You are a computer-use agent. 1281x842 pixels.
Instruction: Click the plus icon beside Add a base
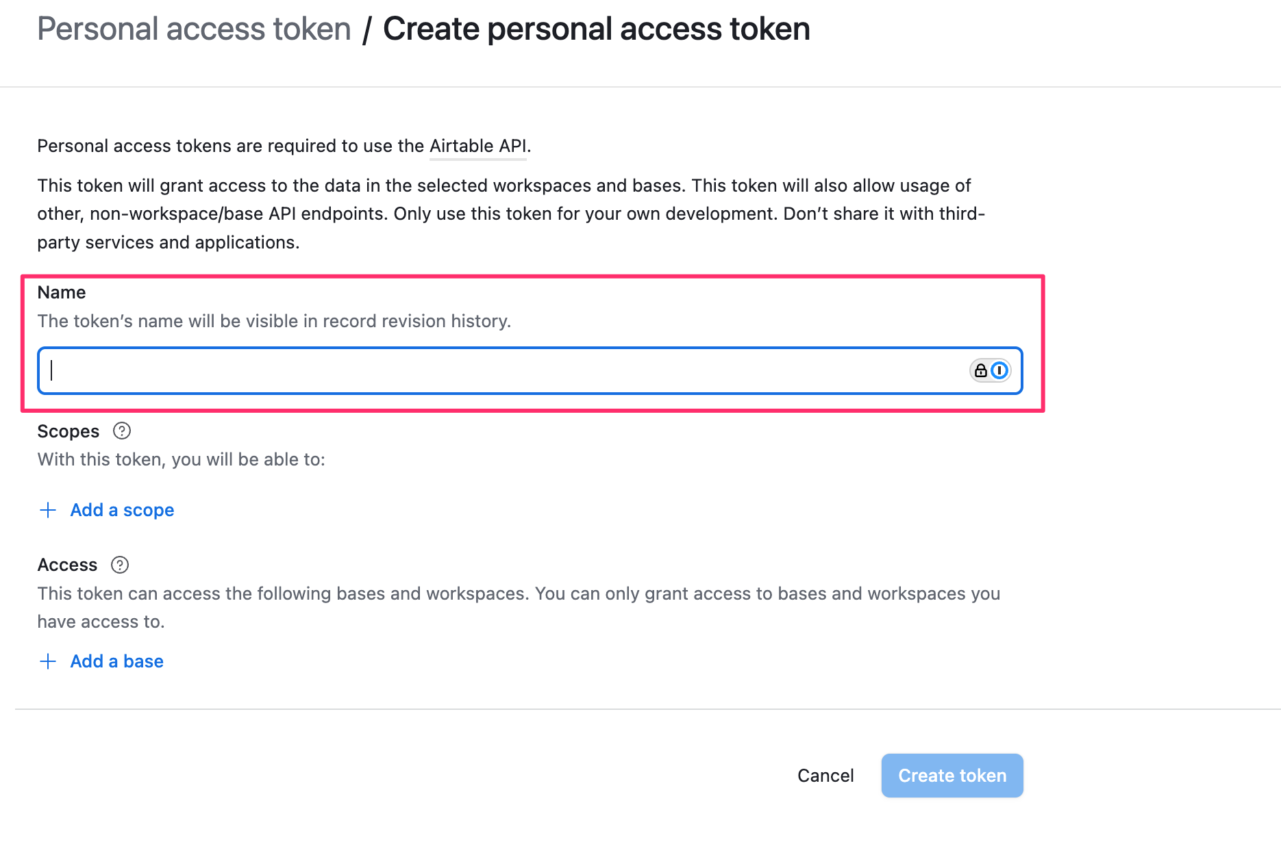[x=48, y=661]
